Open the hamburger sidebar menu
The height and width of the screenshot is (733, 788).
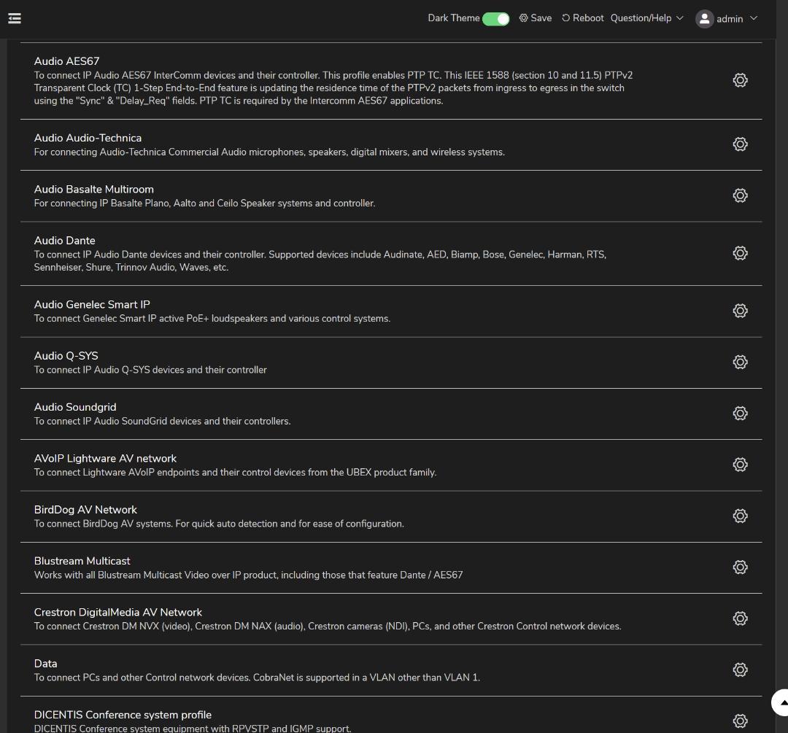(15, 18)
